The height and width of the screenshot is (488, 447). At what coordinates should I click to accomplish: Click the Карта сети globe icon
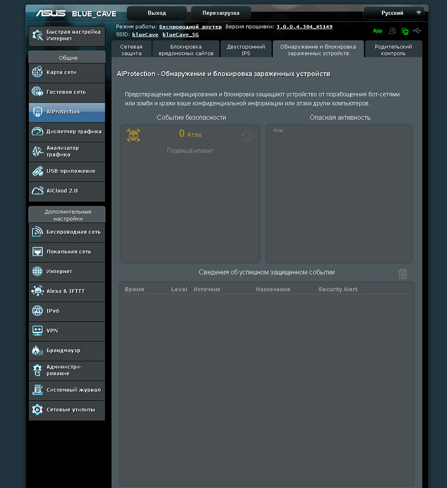pos(37,72)
